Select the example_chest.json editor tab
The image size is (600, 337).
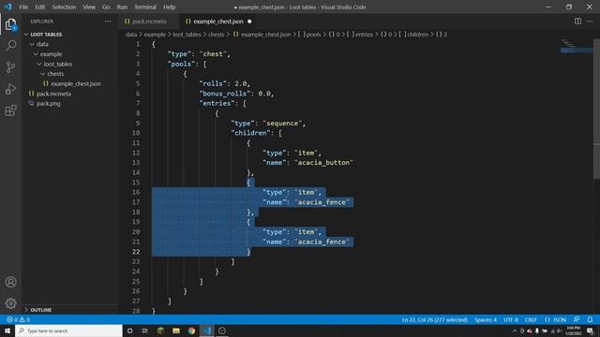pos(218,22)
